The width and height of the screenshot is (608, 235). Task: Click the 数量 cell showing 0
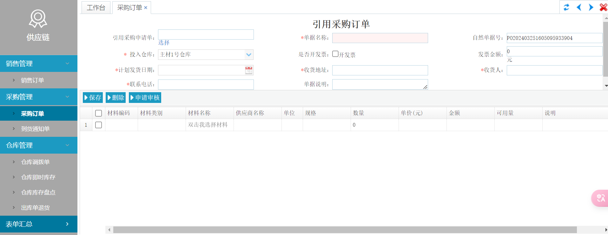coord(375,125)
